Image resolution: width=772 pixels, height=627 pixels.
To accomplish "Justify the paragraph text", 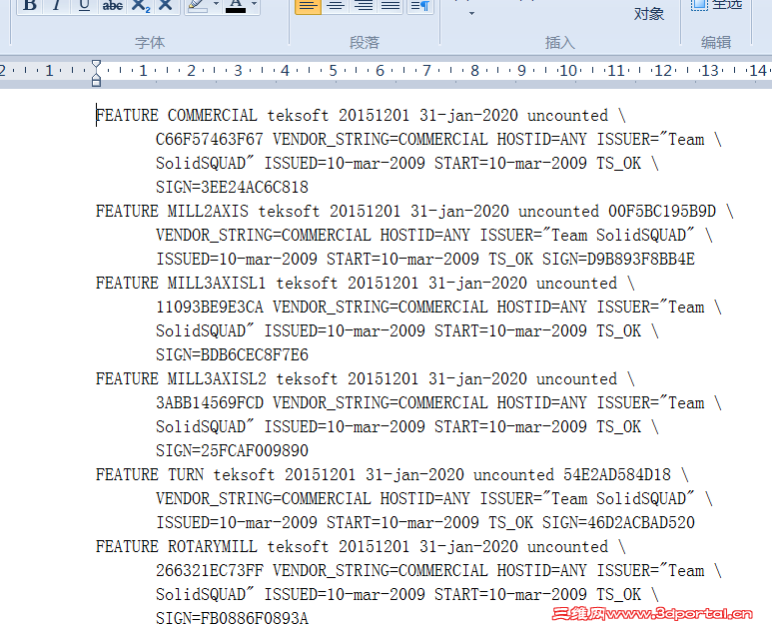I will coord(390,6).
